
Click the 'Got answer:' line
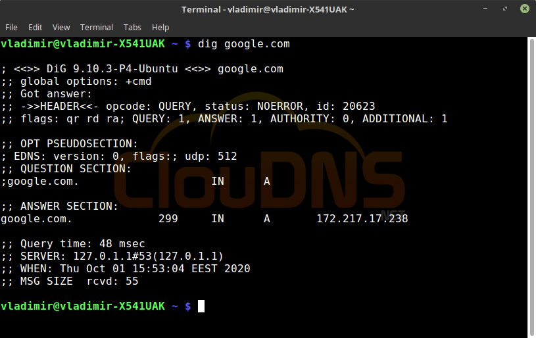pyautogui.click(x=47, y=94)
